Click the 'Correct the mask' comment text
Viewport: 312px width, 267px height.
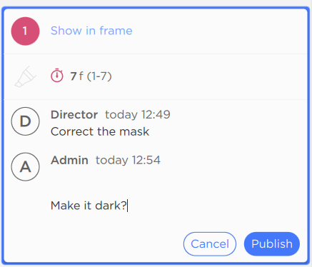[100, 131]
